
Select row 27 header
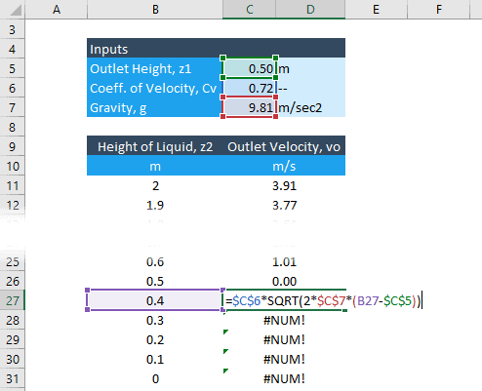point(13,300)
